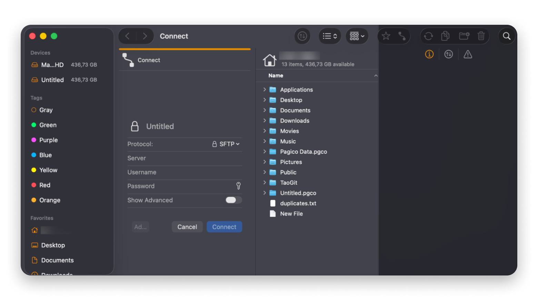The image size is (538, 303).
Task: Click the connect to server toolbar icon
Action: point(402,36)
